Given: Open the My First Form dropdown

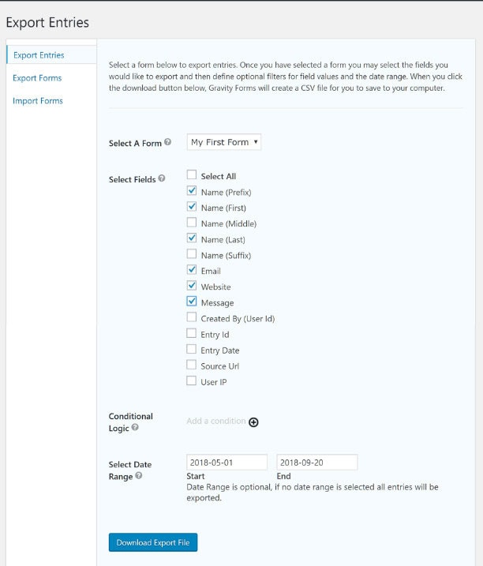Looking at the screenshot, I should (x=224, y=143).
